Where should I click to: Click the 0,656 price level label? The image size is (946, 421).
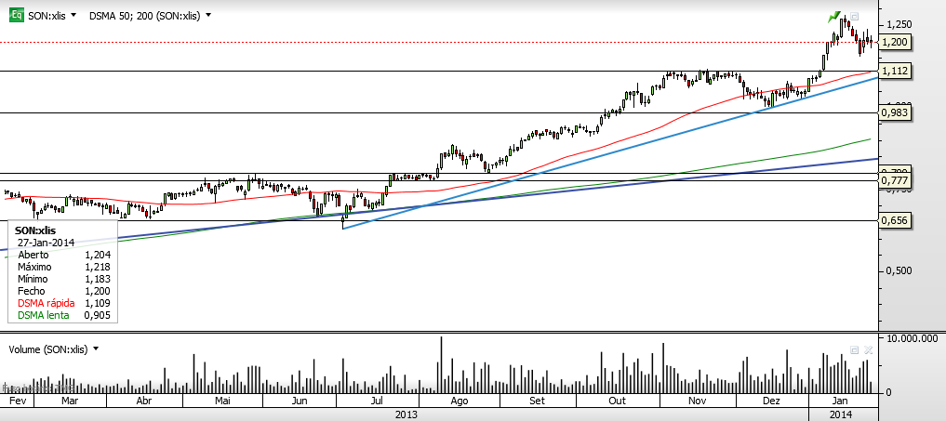coord(894,220)
